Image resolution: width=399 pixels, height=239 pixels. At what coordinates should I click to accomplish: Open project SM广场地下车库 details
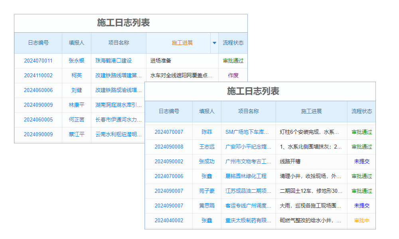[248, 132]
